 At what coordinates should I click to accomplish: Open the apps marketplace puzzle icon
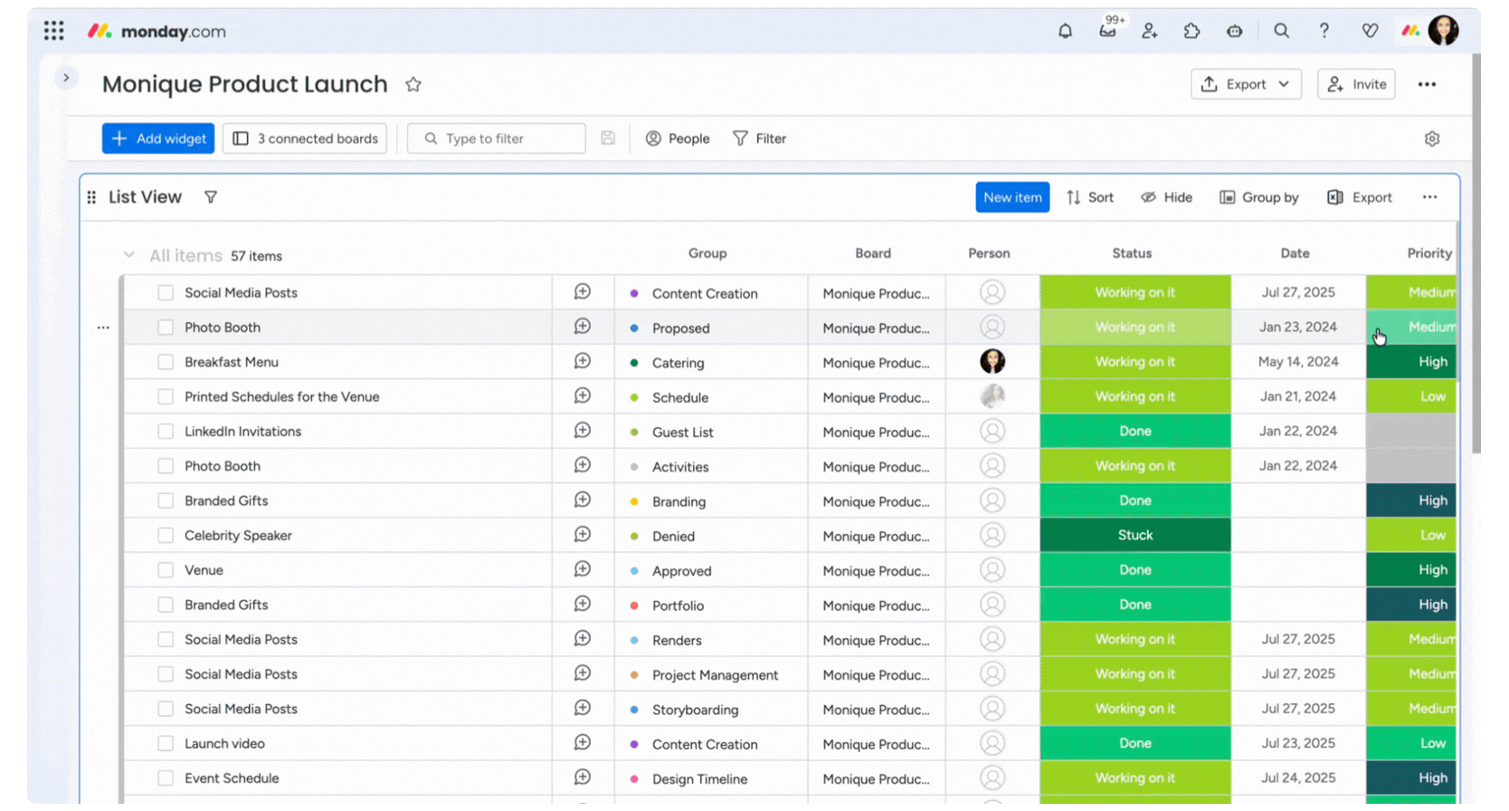click(x=1191, y=31)
